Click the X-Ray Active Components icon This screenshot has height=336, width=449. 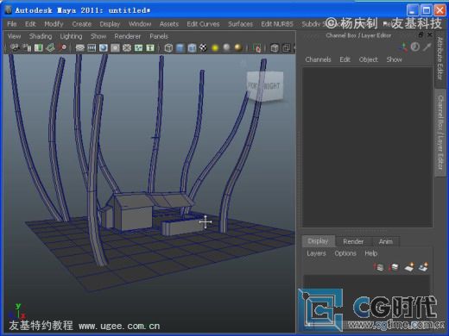(287, 47)
